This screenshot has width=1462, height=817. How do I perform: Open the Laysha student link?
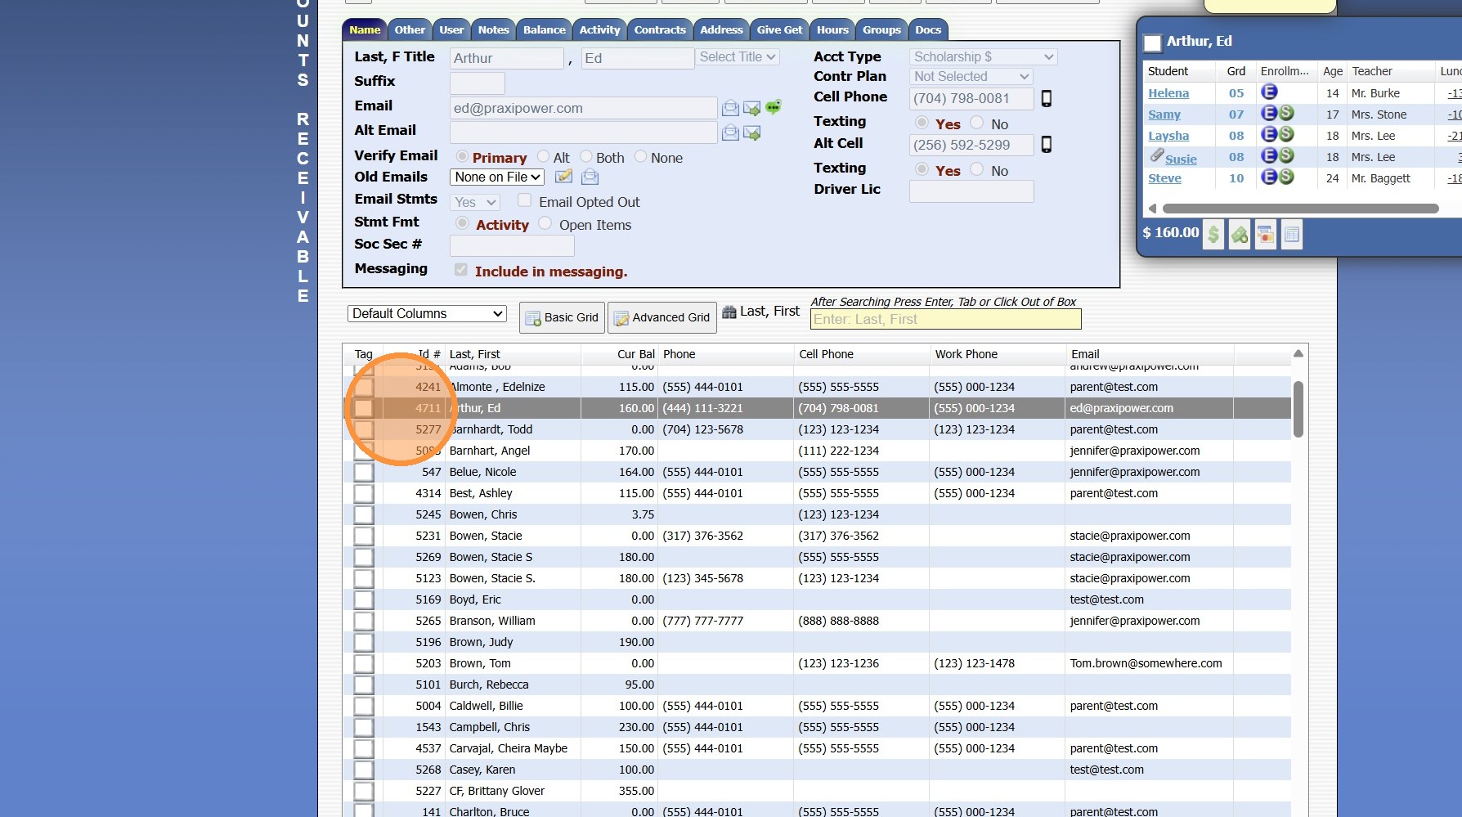pos(1168,136)
